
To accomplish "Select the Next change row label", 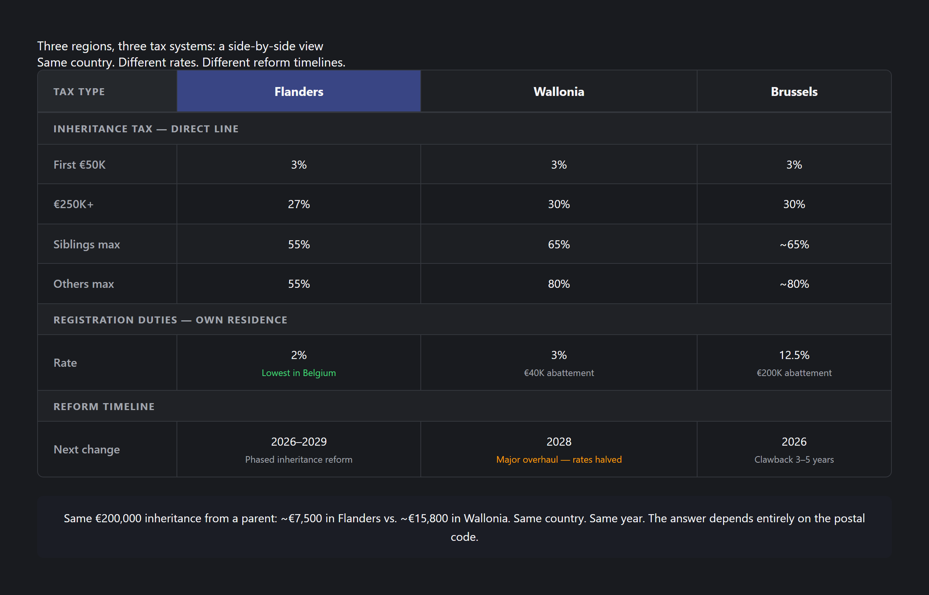I will [x=87, y=450].
